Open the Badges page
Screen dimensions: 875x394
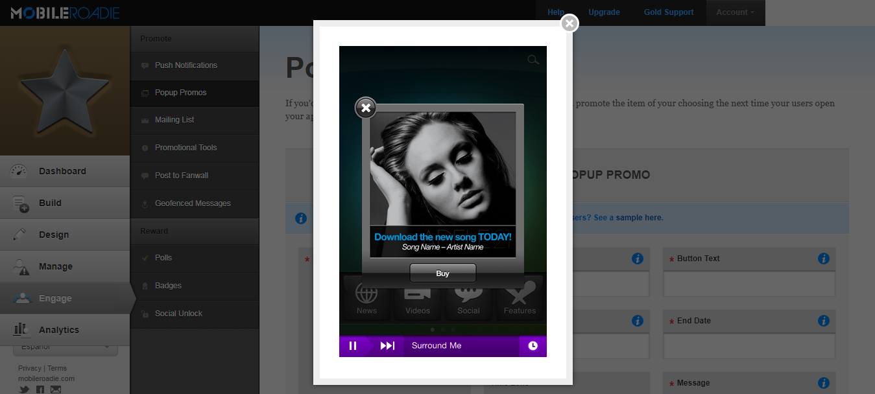tap(195, 286)
